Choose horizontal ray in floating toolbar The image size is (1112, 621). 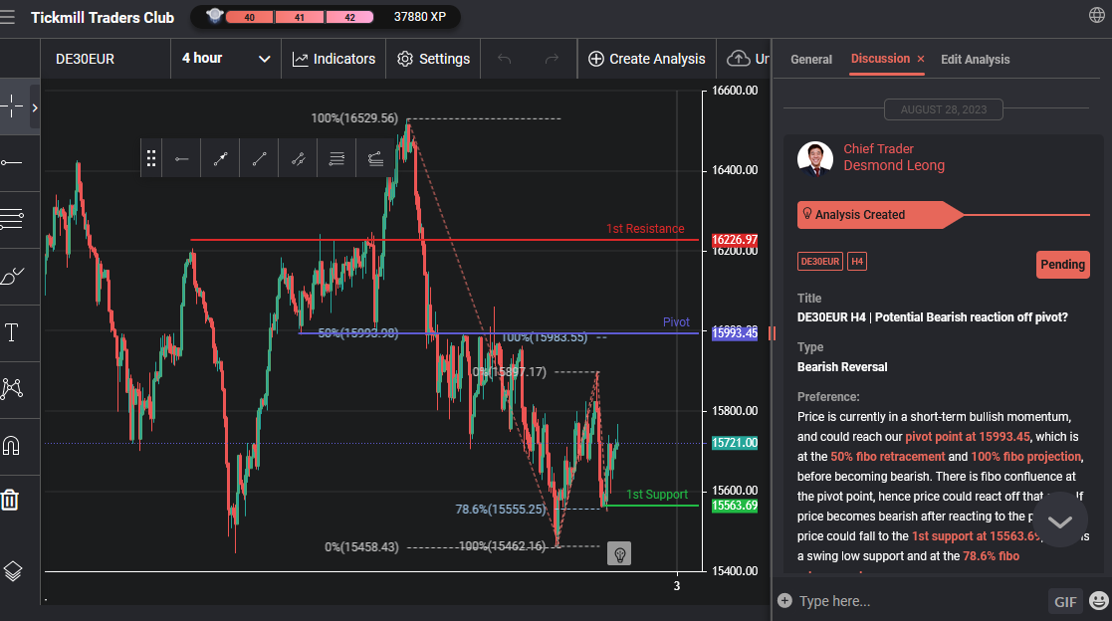coord(181,158)
